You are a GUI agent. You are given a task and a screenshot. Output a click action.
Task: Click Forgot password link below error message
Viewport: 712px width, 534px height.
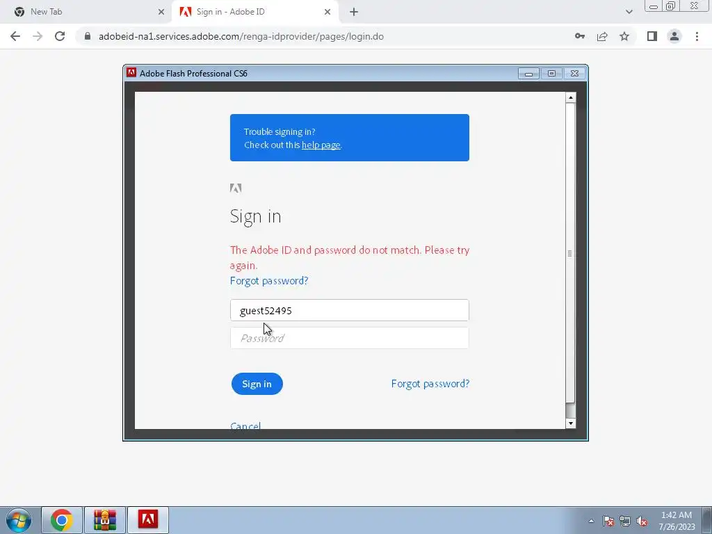pos(269,281)
